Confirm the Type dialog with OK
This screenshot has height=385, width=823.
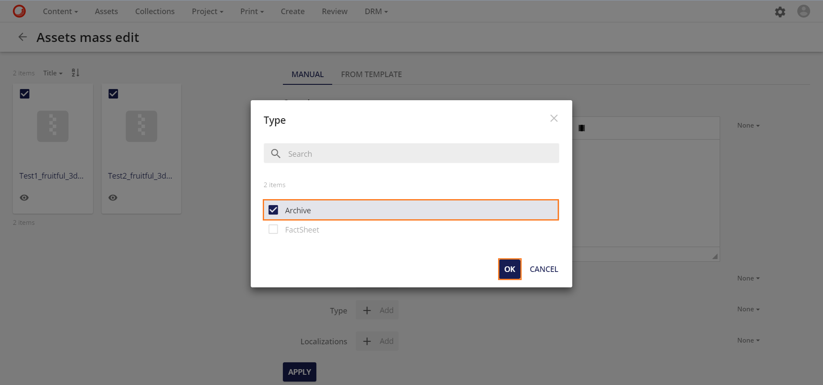point(509,269)
